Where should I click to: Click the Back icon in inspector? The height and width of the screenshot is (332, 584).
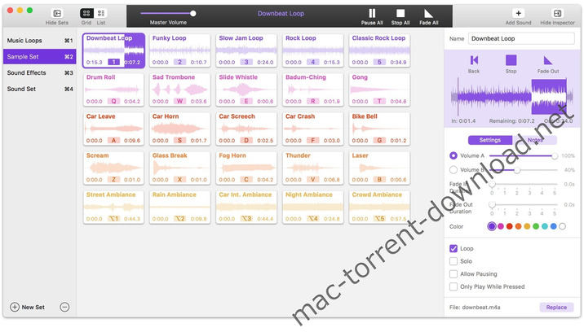click(474, 60)
